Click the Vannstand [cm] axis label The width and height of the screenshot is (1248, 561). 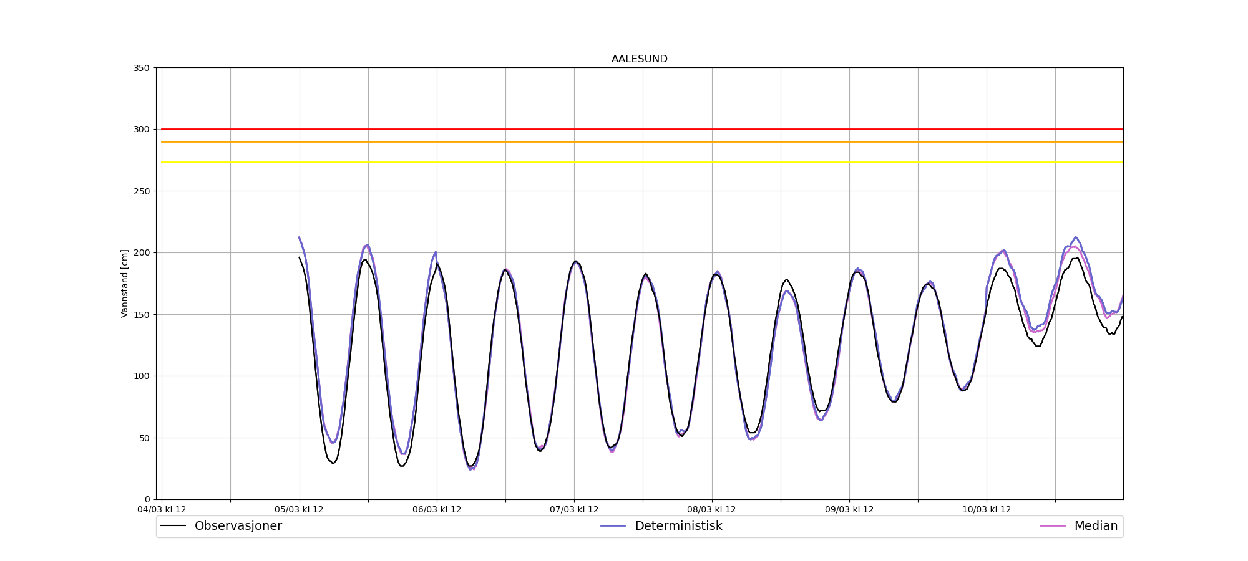pyautogui.click(x=125, y=284)
